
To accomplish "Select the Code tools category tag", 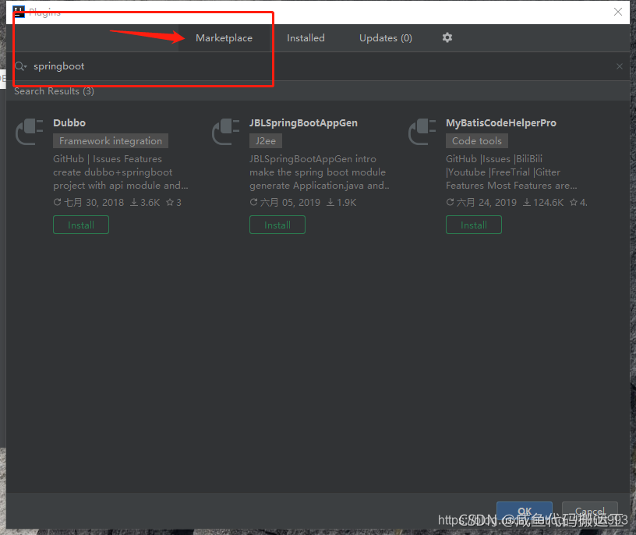I will (476, 141).
